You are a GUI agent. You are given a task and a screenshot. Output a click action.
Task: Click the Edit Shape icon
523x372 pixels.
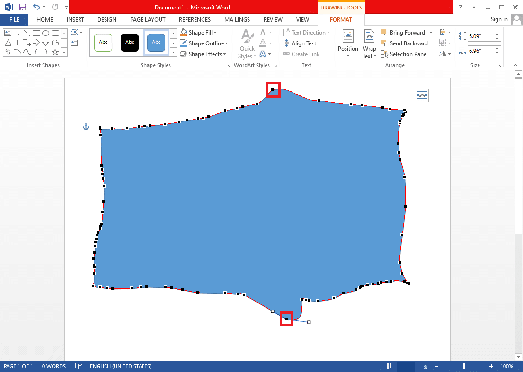click(x=74, y=31)
